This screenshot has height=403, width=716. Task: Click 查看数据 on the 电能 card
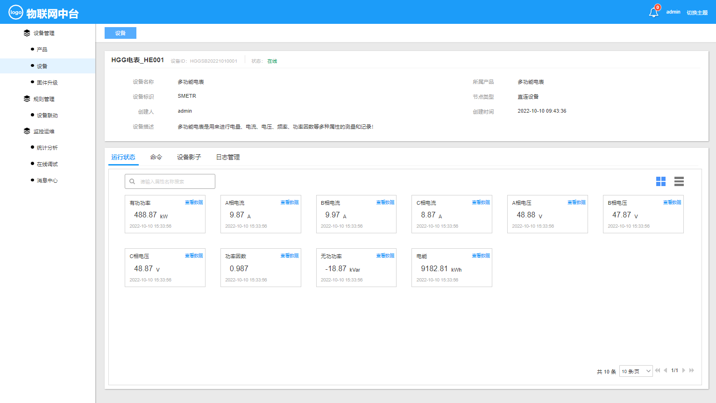pos(481,256)
